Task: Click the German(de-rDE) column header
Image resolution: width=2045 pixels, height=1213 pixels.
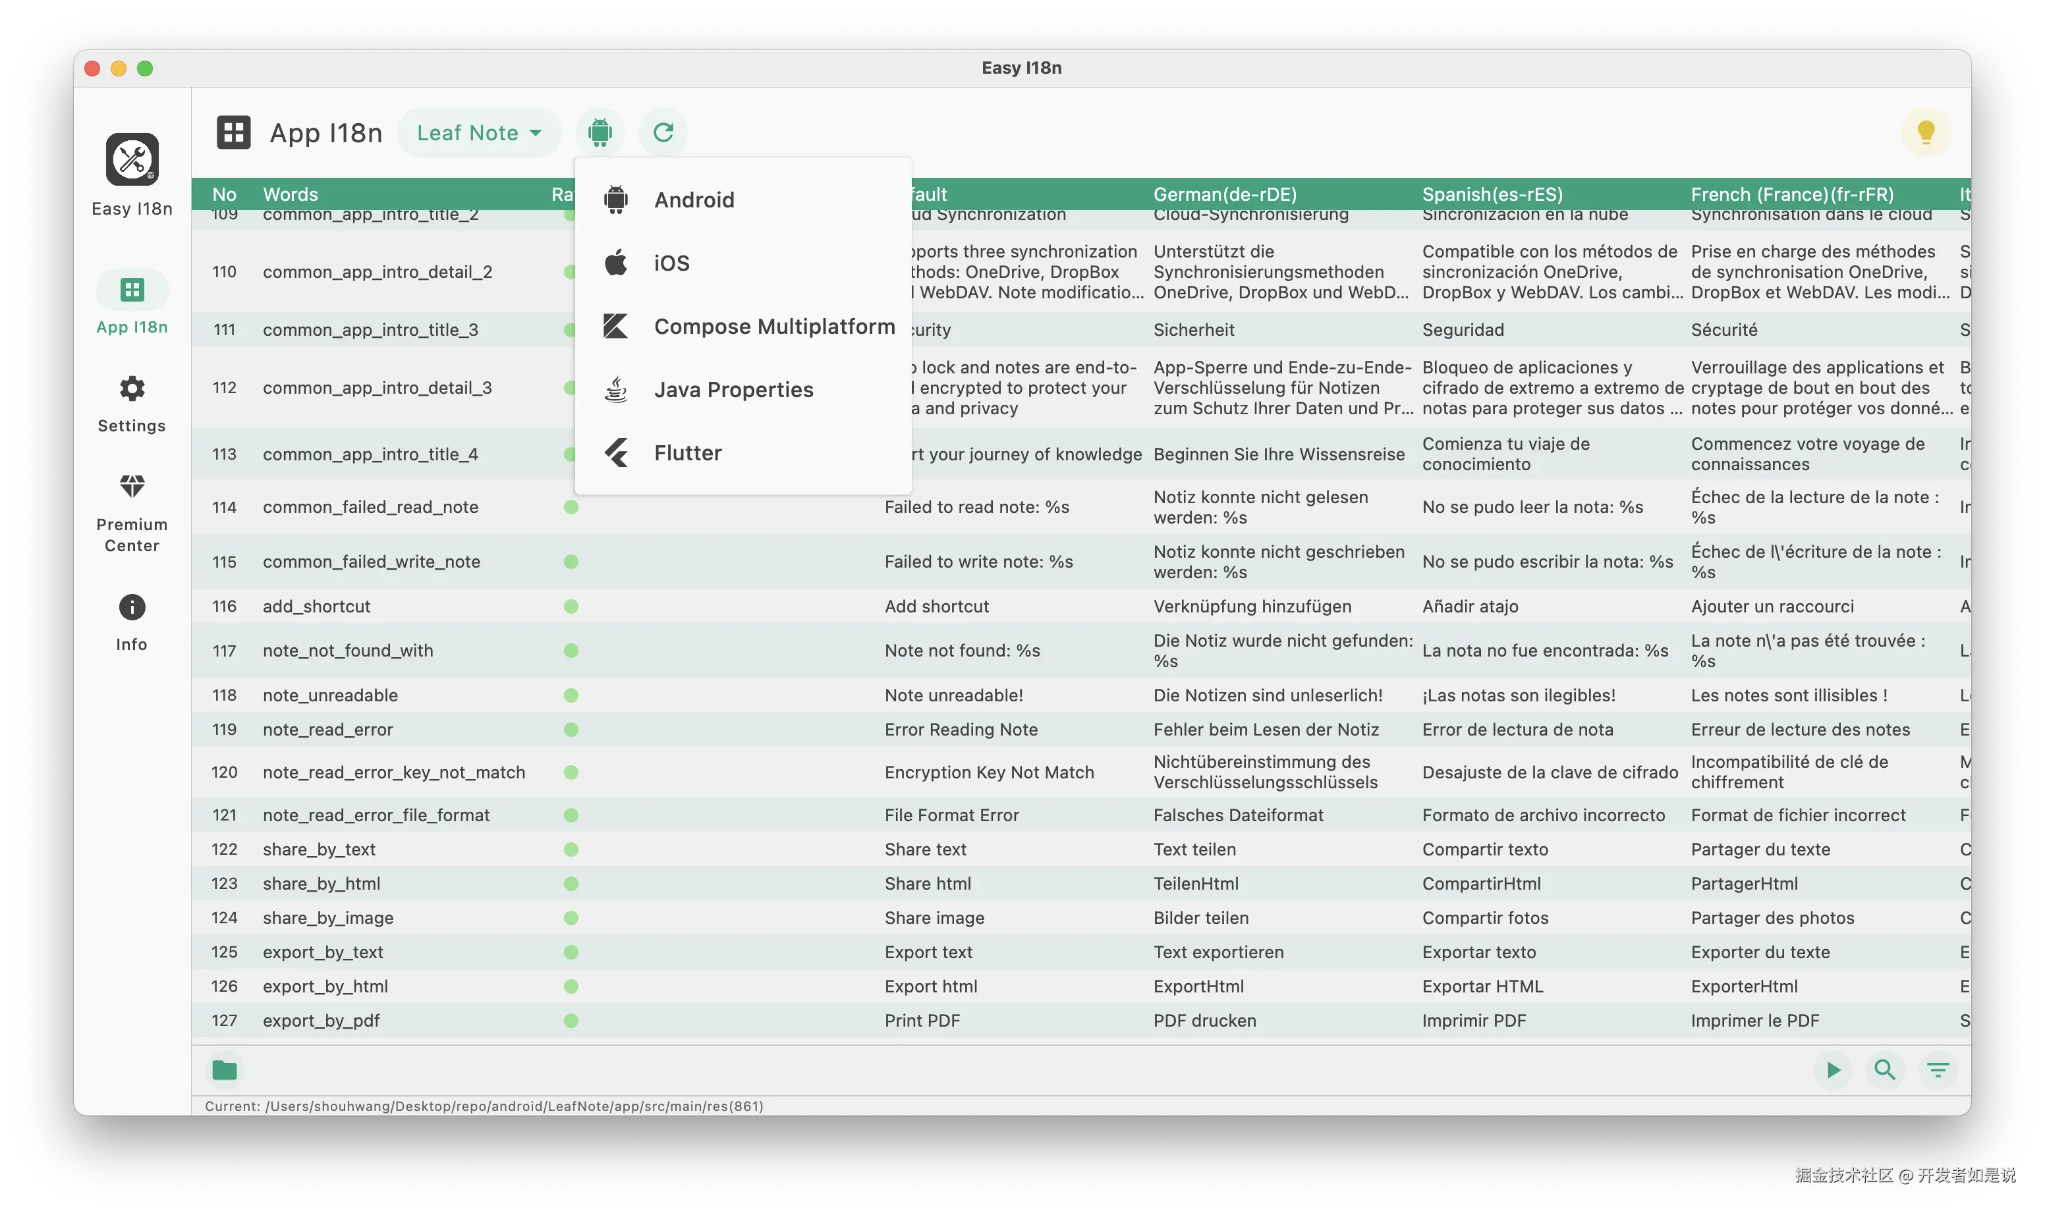Action: (1224, 194)
